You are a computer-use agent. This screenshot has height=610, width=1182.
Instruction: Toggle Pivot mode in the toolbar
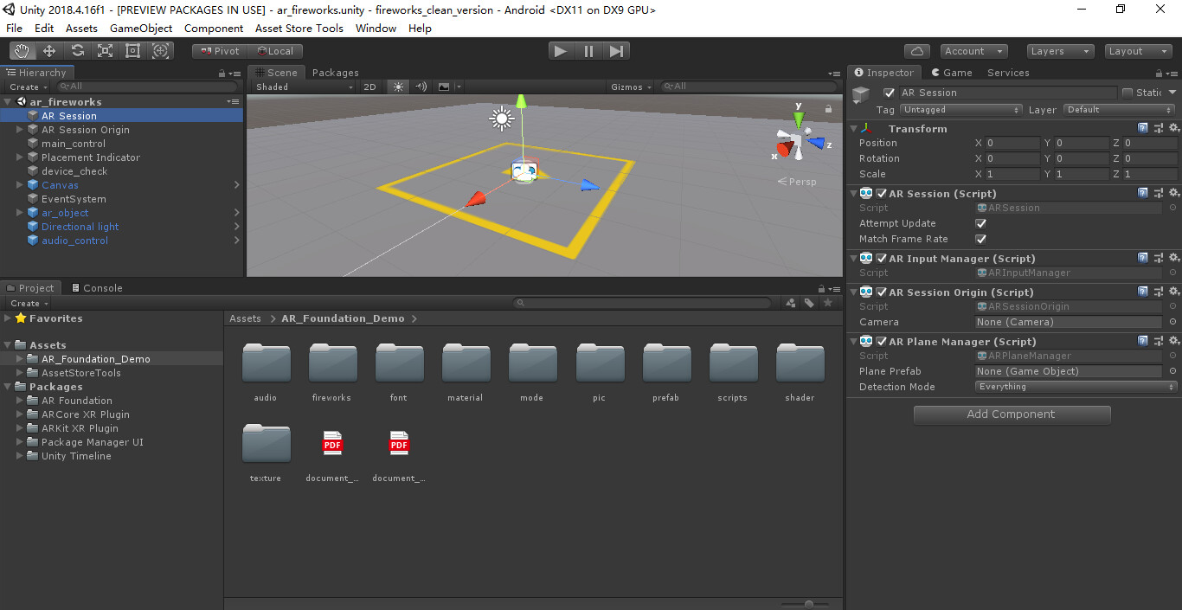pos(219,50)
